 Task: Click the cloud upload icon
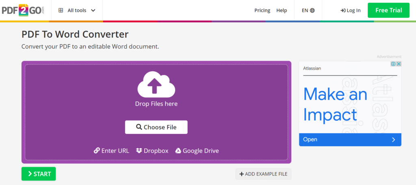(x=156, y=84)
